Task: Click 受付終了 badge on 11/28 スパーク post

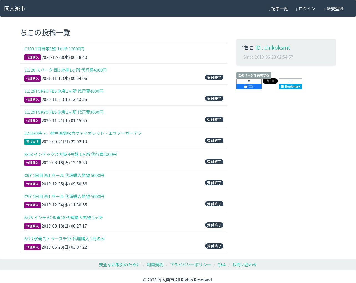Action: 214,77
